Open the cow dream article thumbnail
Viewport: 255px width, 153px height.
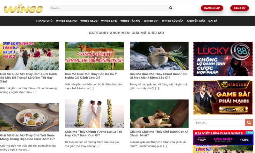(94, 56)
